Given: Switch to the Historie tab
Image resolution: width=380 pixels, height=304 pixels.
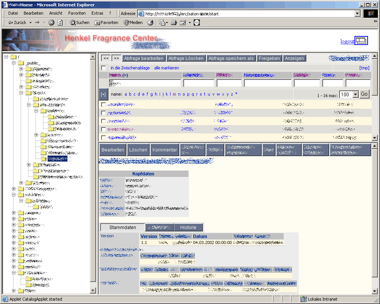Looking at the screenshot, I should (188, 228).
